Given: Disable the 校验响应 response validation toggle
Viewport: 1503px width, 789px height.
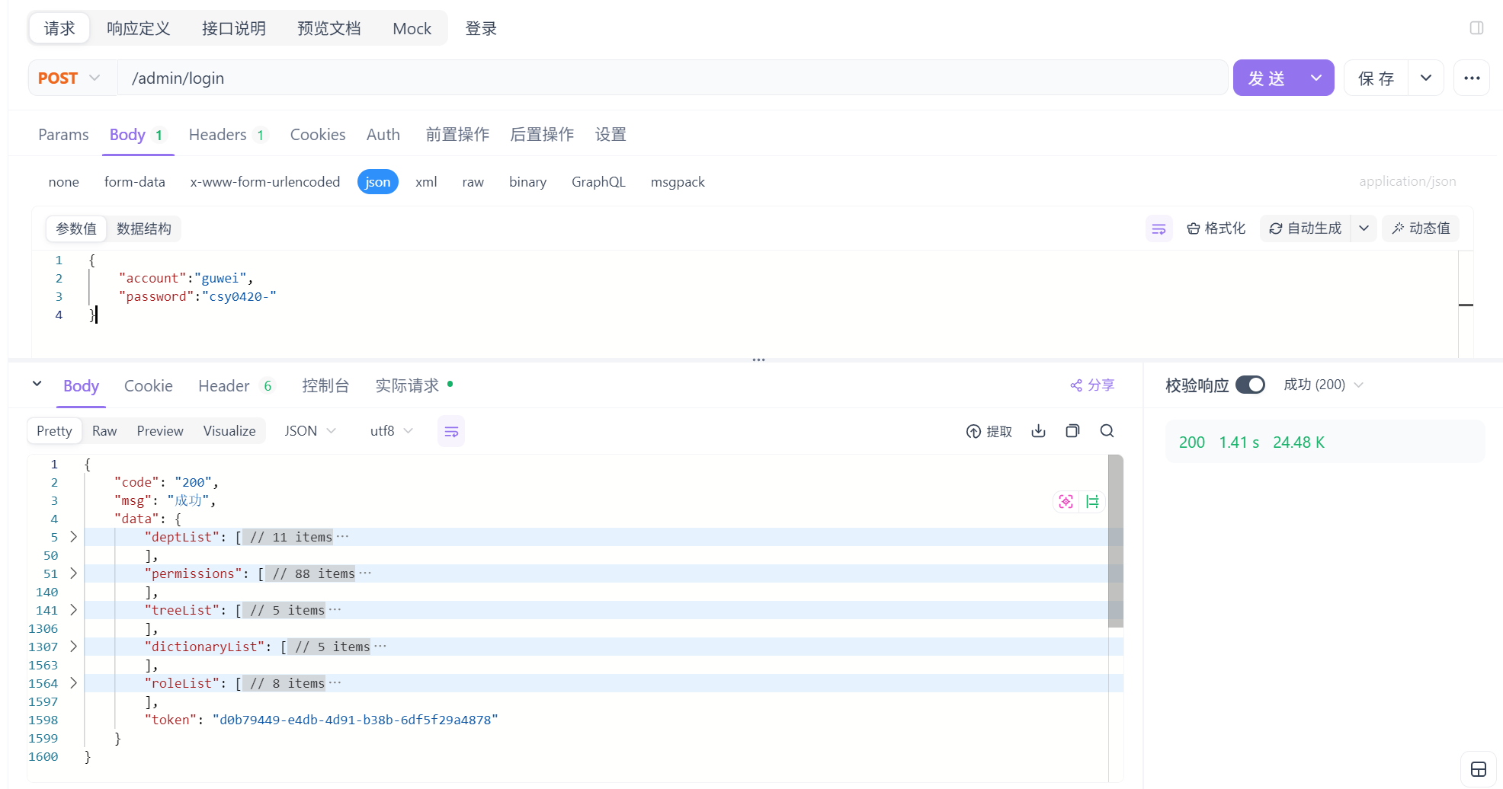Looking at the screenshot, I should (1249, 385).
